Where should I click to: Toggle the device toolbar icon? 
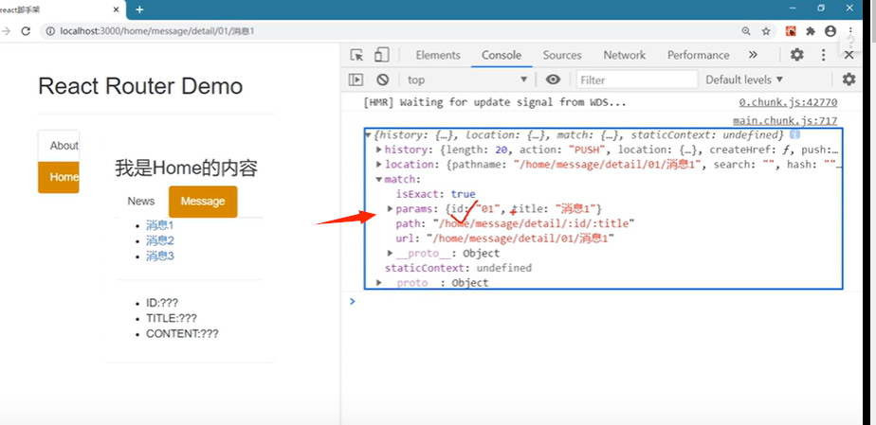[x=381, y=55]
